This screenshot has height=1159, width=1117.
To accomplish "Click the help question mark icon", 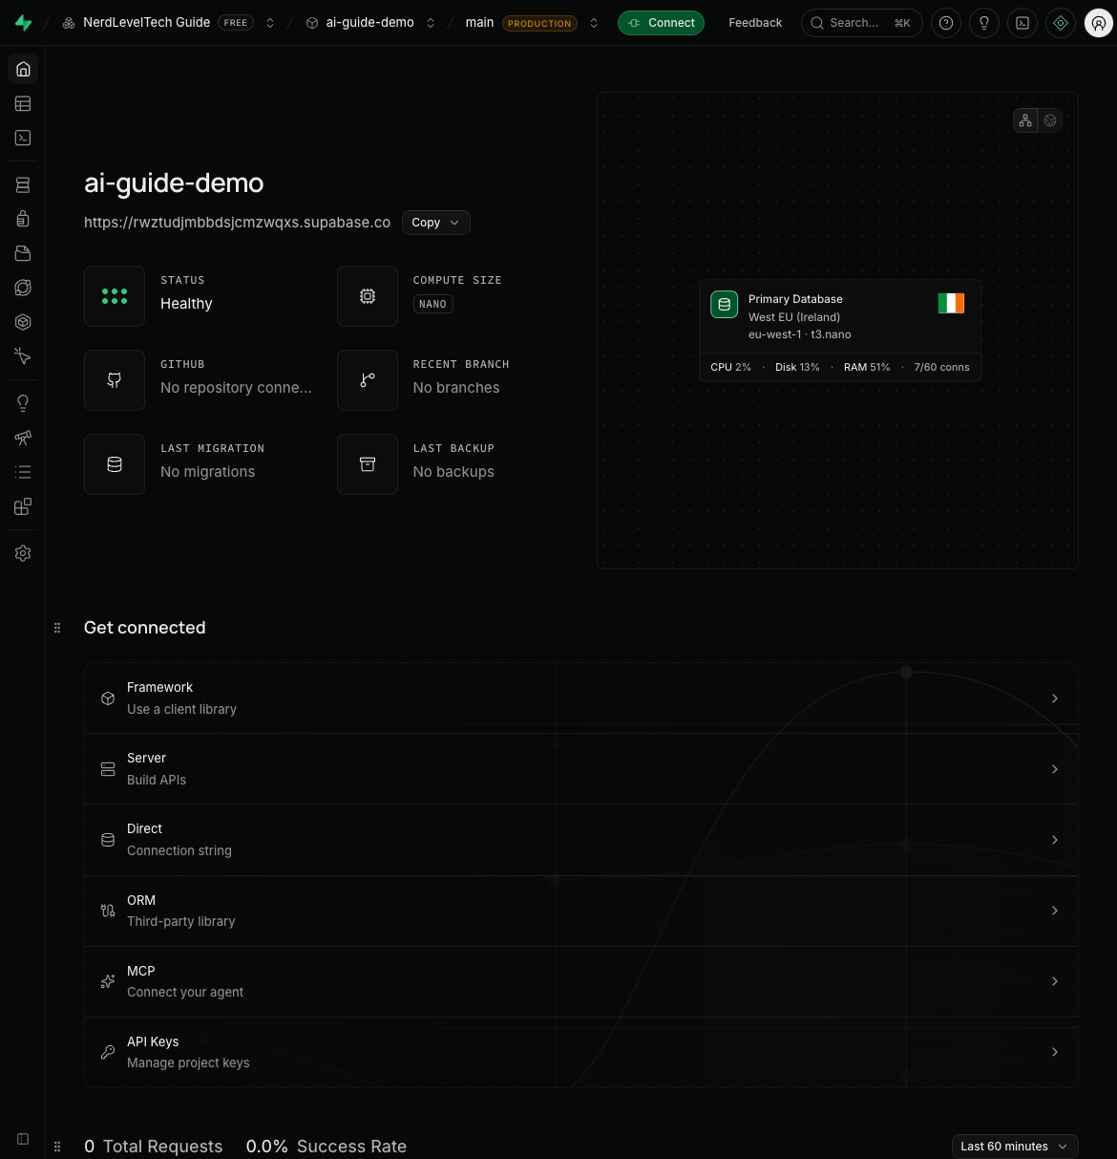I will (x=946, y=23).
